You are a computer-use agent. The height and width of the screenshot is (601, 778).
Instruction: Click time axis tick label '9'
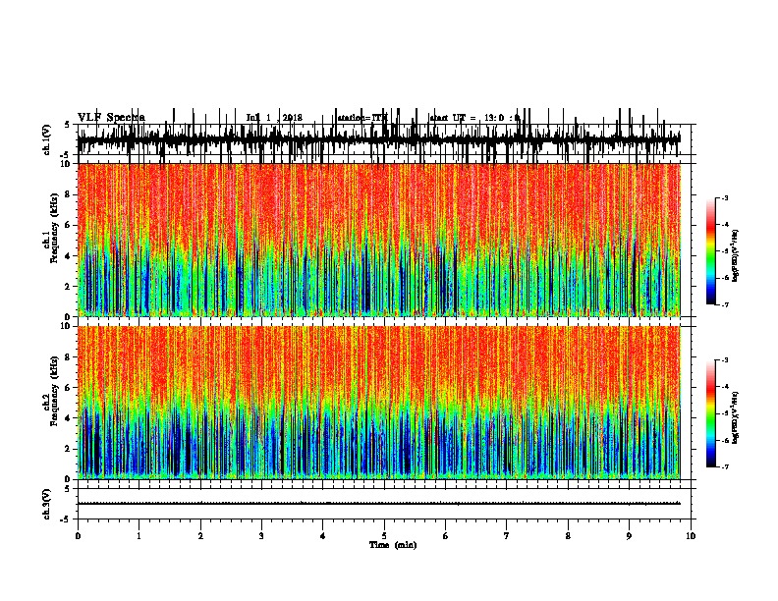coord(629,536)
